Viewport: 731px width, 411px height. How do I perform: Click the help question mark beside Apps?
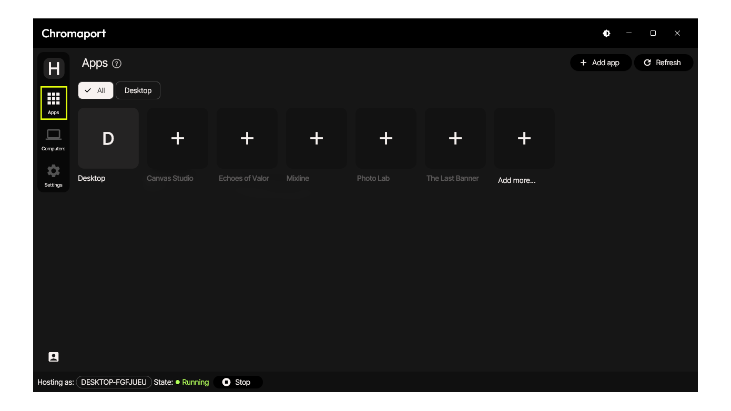[x=117, y=64]
